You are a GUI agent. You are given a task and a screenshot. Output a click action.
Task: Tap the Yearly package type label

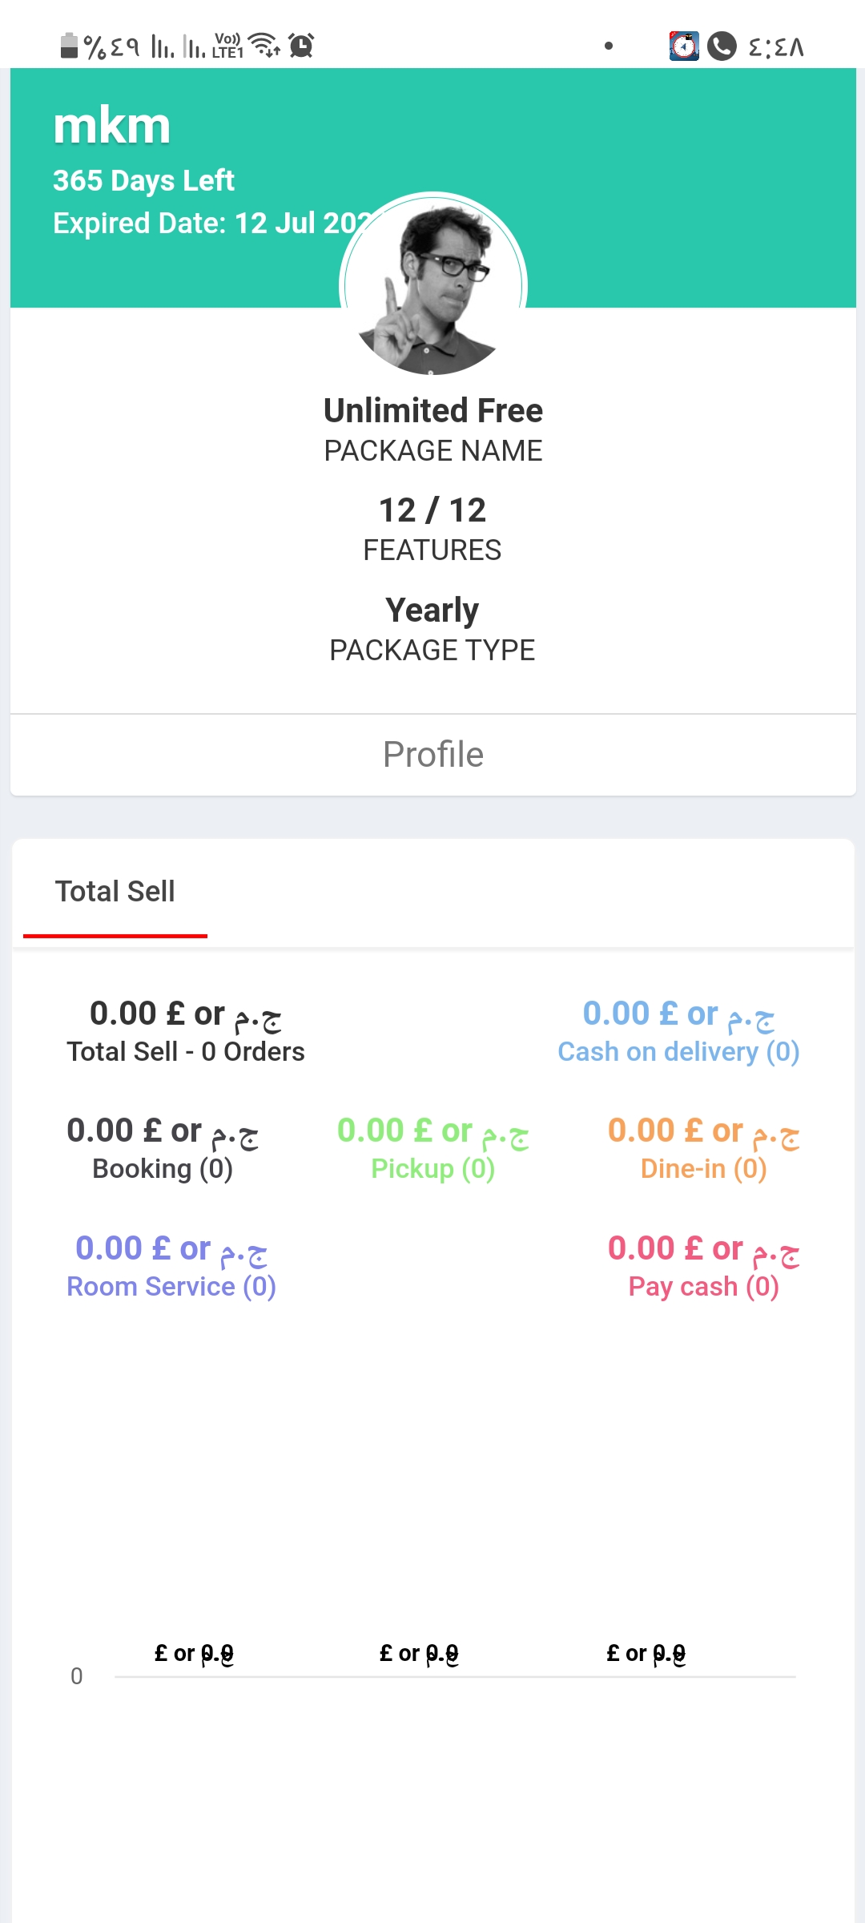pyautogui.click(x=432, y=611)
